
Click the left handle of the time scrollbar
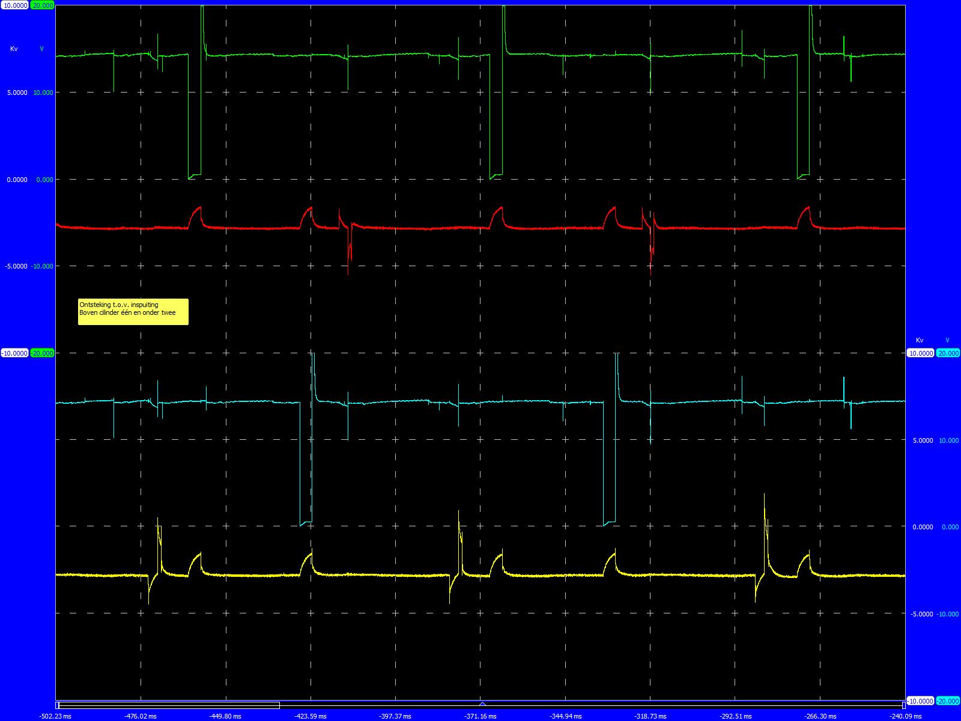[57, 705]
